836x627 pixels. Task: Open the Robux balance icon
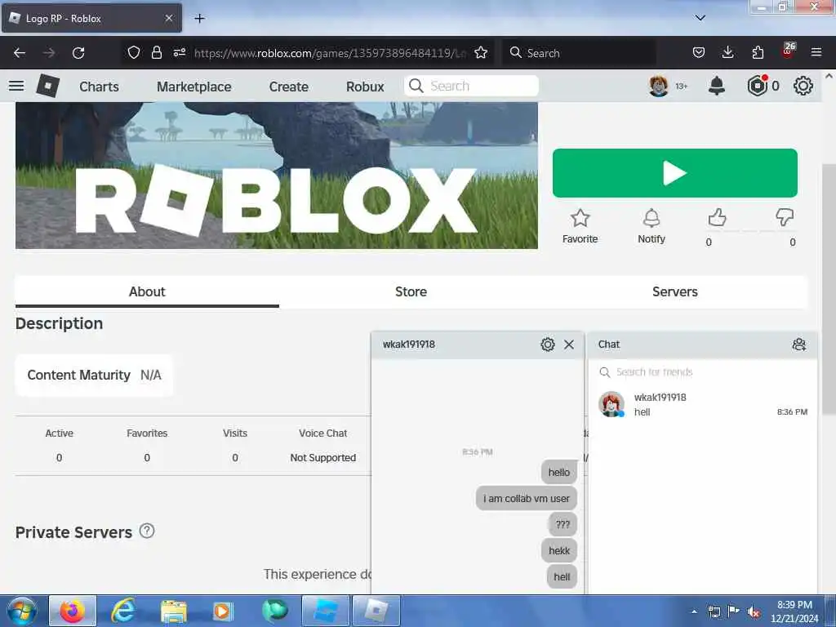[757, 86]
